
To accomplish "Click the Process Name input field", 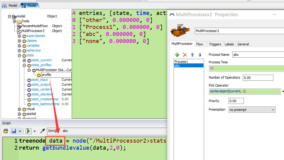I will pos(258,55).
